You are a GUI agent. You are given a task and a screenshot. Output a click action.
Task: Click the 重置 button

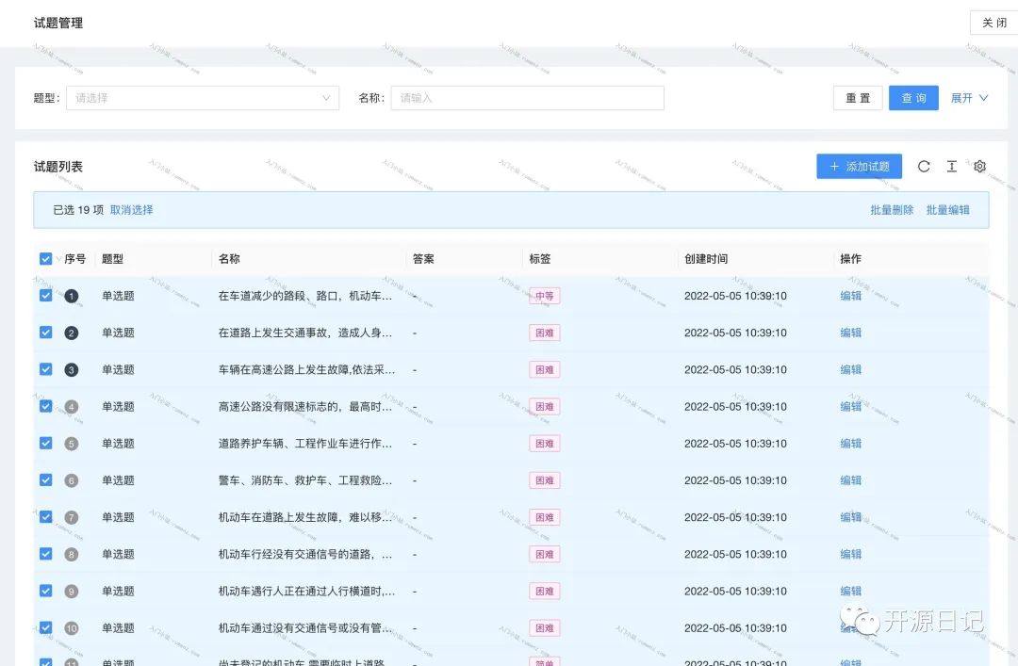(x=858, y=98)
